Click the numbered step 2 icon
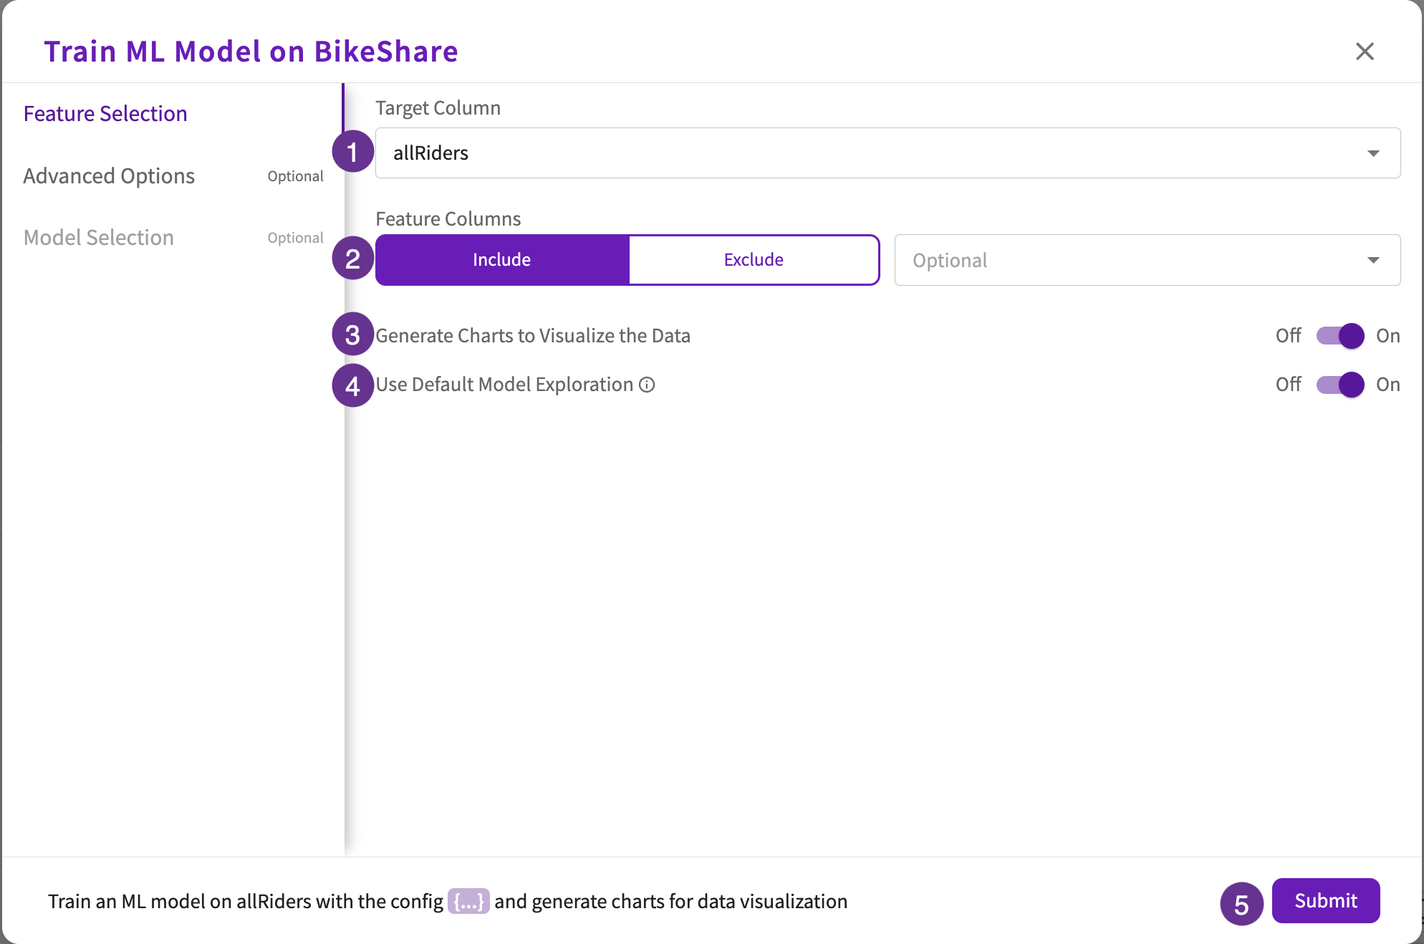Viewport: 1424px width, 944px height. click(353, 259)
